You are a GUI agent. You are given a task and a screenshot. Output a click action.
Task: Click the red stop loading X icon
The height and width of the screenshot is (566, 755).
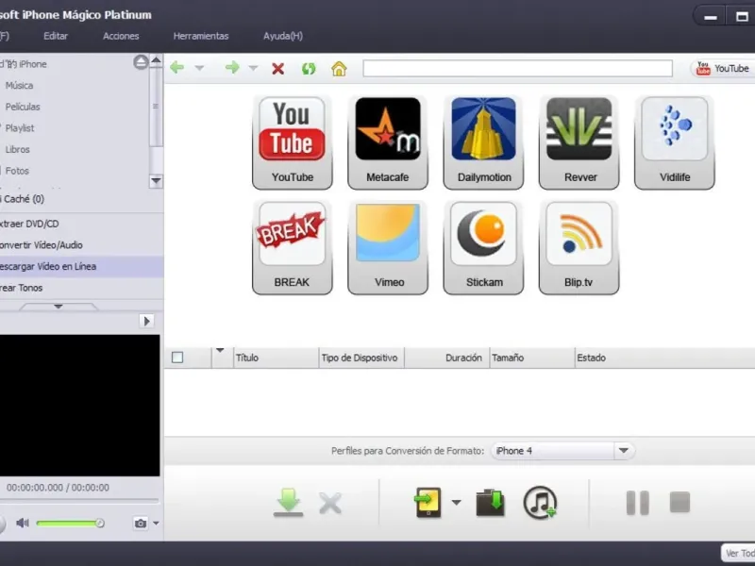(x=277, y=68)
